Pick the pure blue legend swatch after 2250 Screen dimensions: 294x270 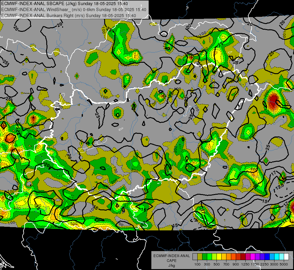[x=267, y=257]
